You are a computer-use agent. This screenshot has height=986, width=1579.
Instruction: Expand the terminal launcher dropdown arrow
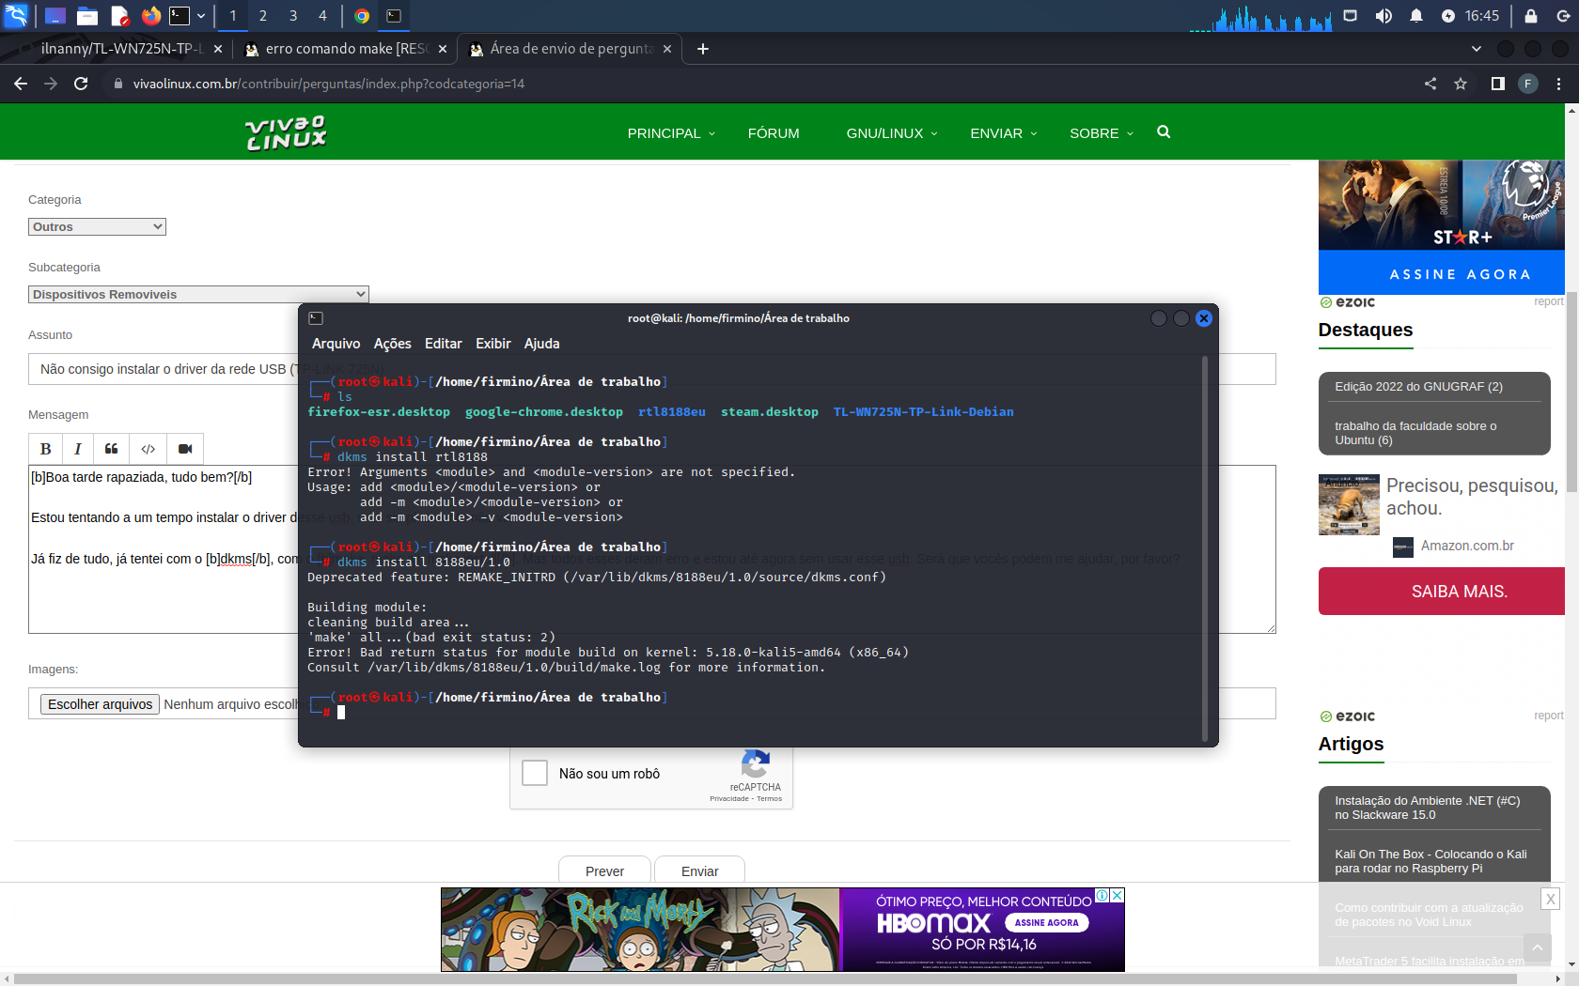click(x=201, y=16)
